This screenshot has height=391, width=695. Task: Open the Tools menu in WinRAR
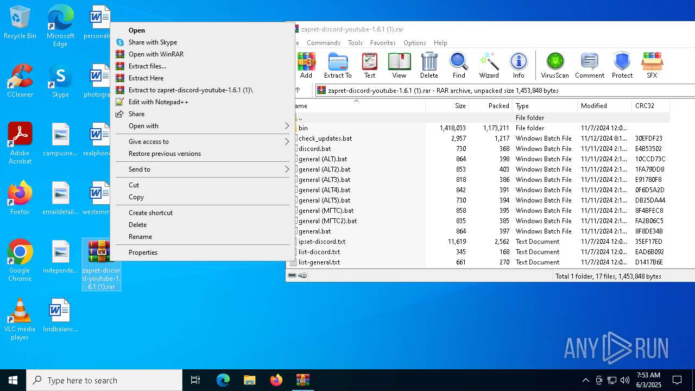355,43
